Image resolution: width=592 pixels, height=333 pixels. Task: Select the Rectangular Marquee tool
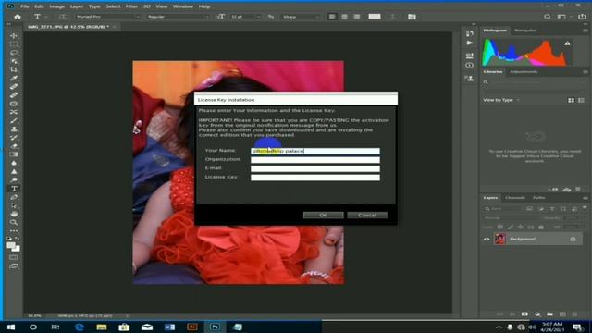click(x=14, y=44)
